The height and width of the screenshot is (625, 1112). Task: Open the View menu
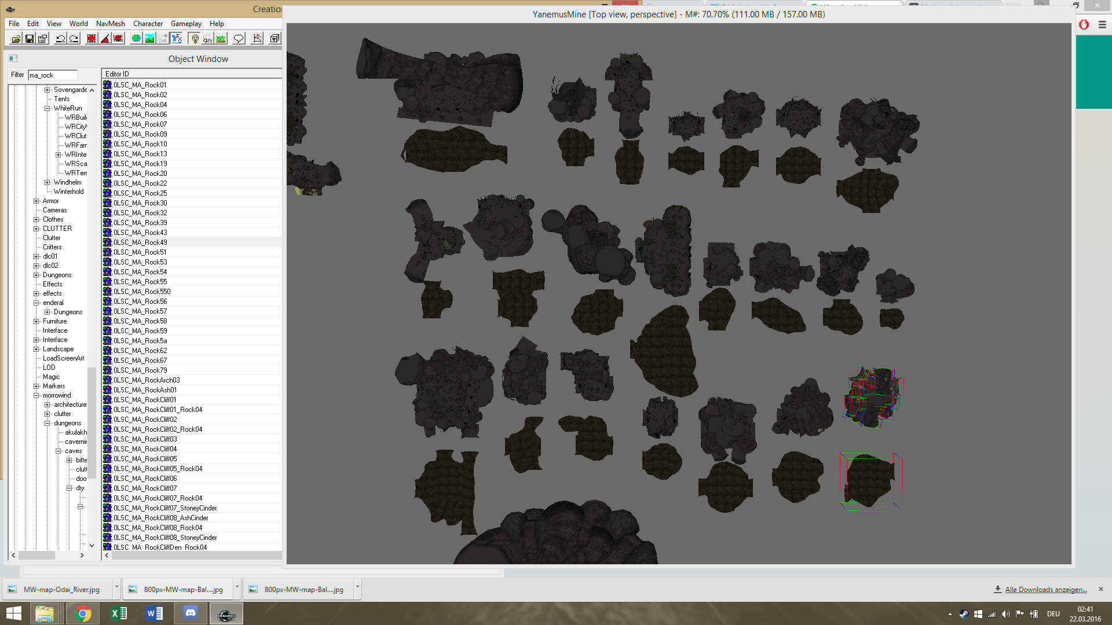pos(54,24)
